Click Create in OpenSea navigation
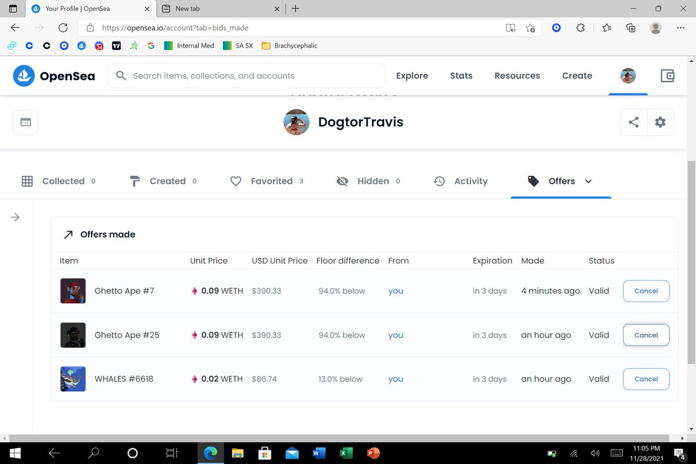Screen dimensions: 696x464 (577, 75)
